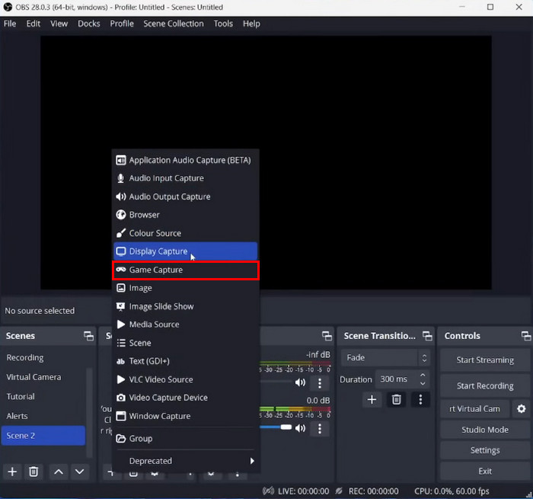
Task: Open the Help menu
Action: [251, 24]
